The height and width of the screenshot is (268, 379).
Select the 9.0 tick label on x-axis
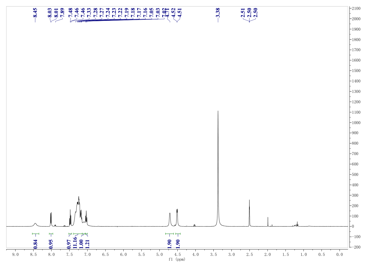tap(15, 254)
